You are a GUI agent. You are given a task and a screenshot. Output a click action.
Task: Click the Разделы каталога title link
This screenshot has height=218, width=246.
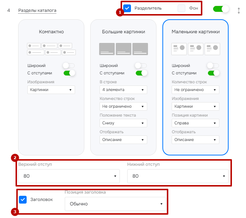[37, 10]
